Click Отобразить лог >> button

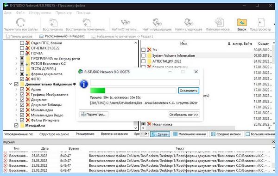click(x=184, y=115)
